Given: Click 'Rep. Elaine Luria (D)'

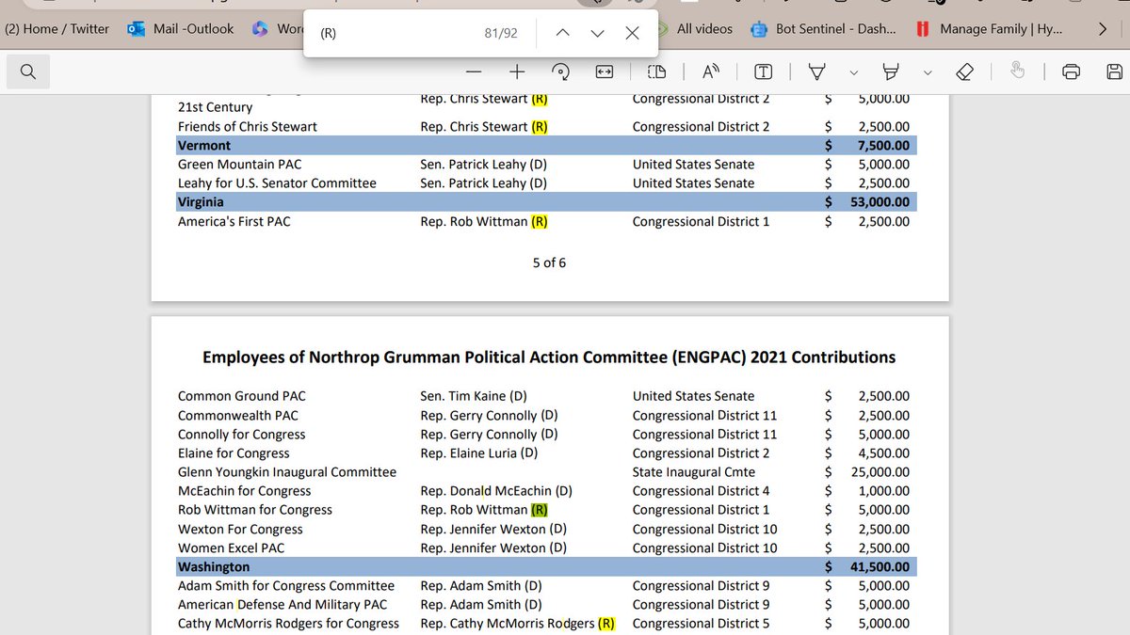Looking at the screenshot, I should point(479,452).
